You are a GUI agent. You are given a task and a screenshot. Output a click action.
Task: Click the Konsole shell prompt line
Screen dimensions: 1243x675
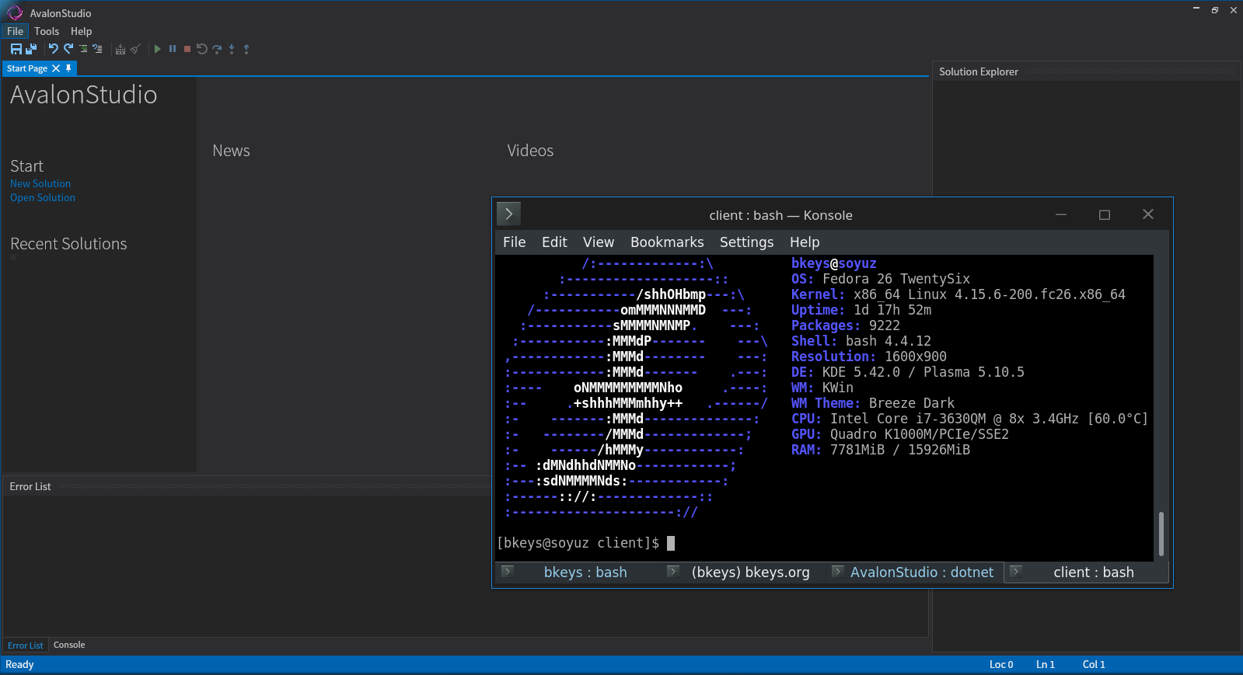pyautogui.click(x=586, y=543)
